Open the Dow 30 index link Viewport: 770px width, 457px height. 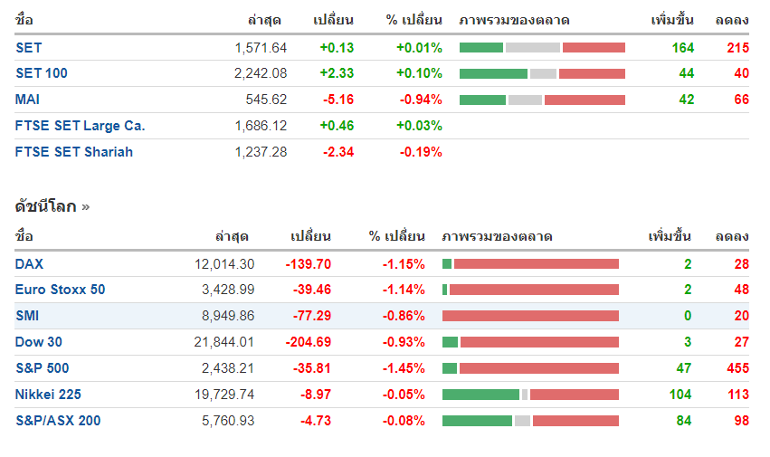tap(39, 342)
